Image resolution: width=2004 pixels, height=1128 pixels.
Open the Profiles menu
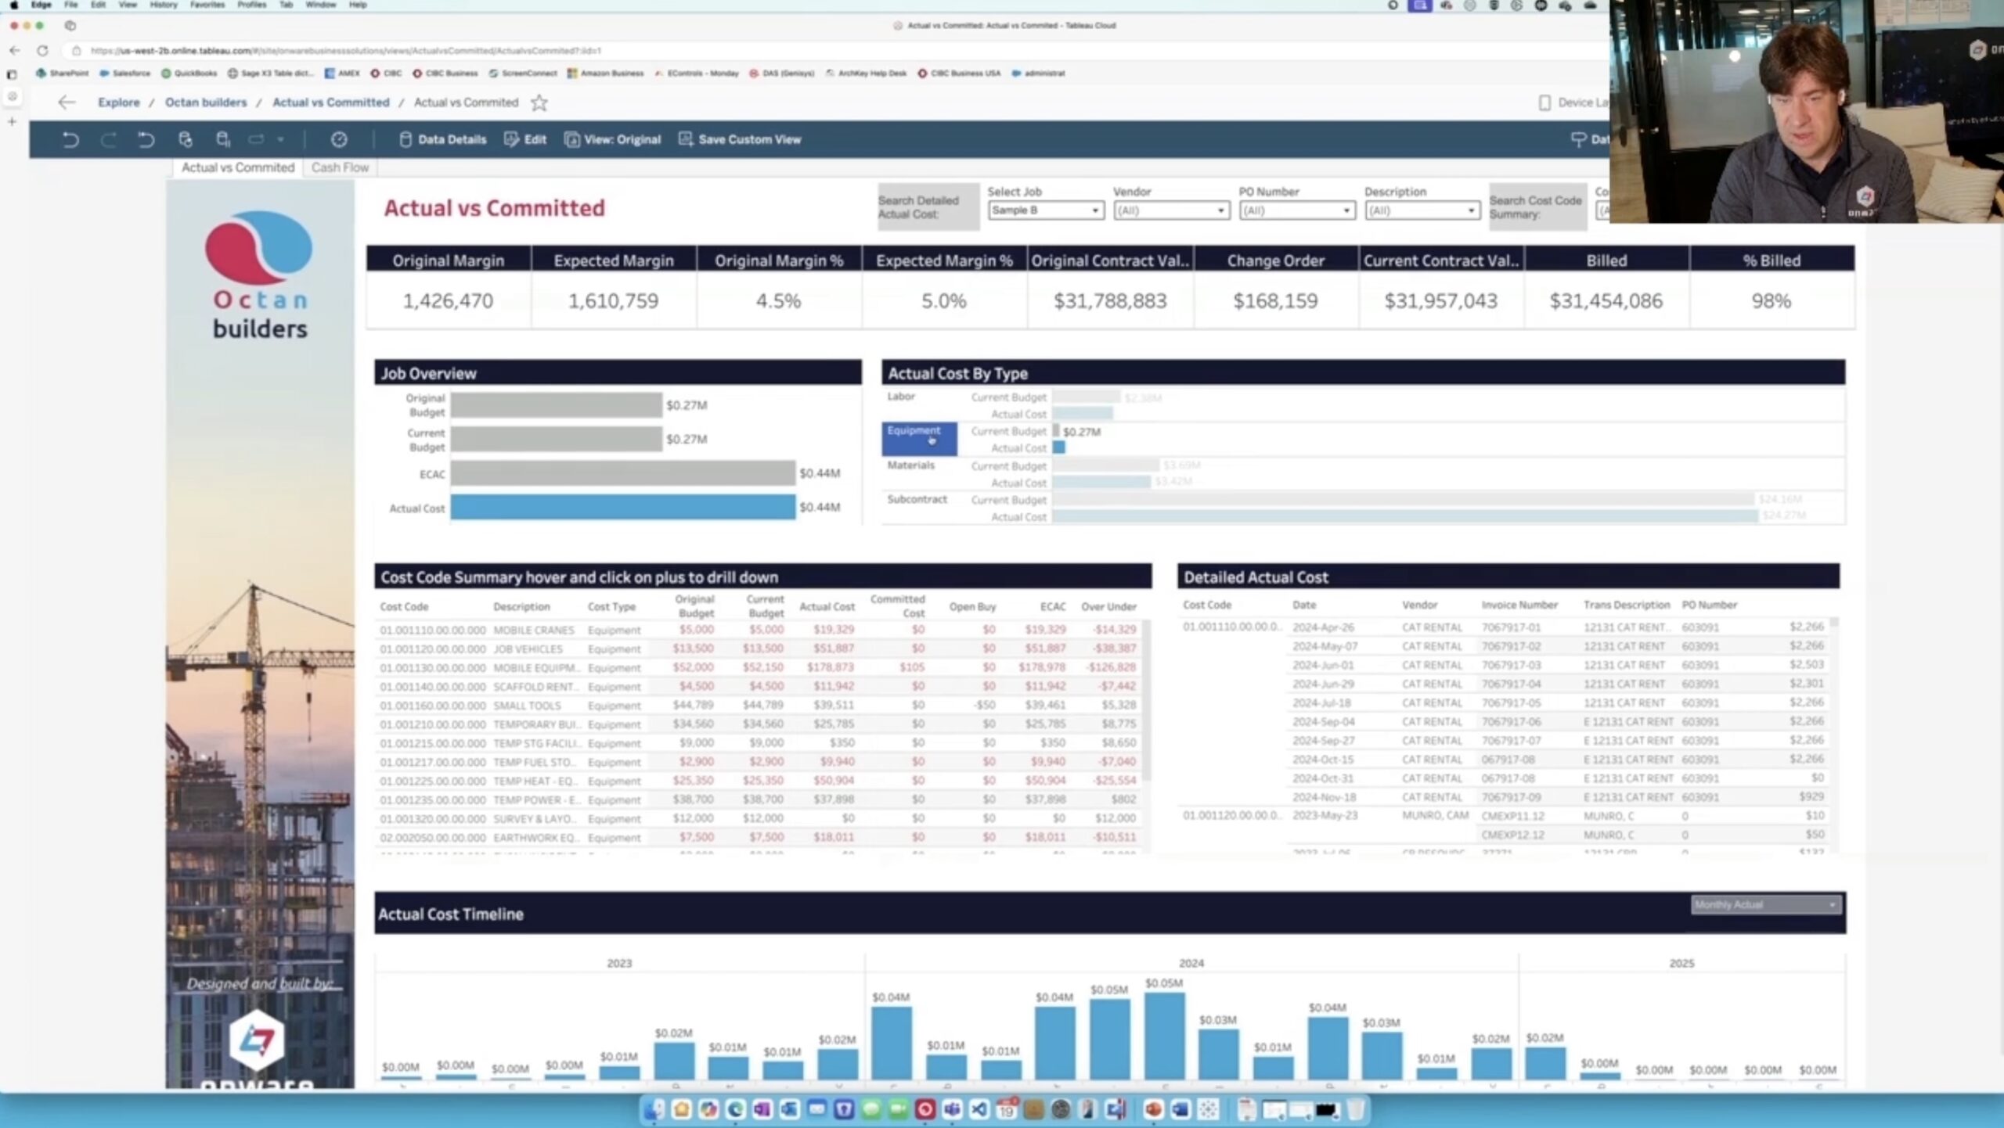(252, 5)
